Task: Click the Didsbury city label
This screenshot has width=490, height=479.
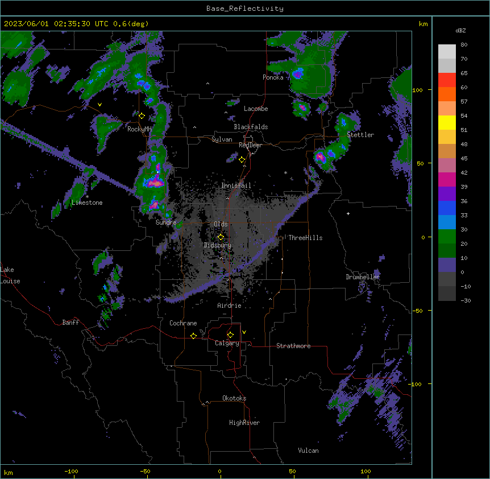Action: tap(218, 245)
